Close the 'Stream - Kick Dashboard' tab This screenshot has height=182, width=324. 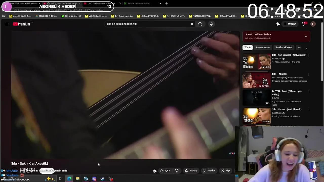click(160, 4)
